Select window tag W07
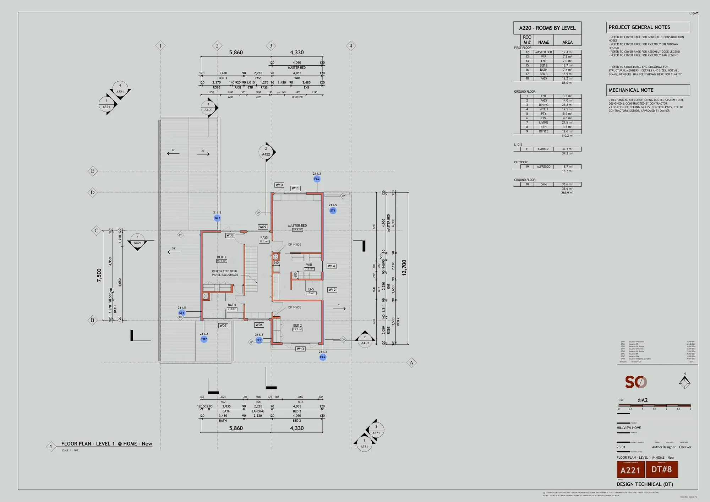Viewport: 710px width, 502px height. (223, 326)
